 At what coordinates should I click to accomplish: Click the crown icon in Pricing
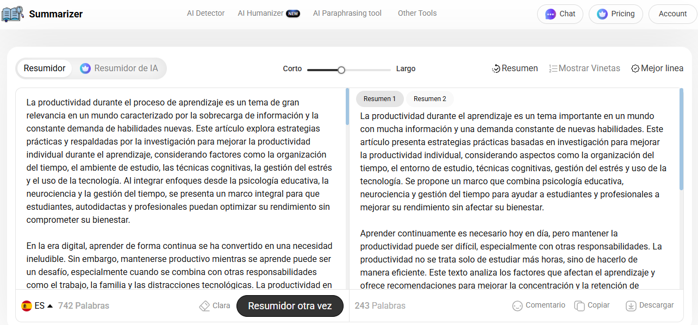[x=602, y=14]
